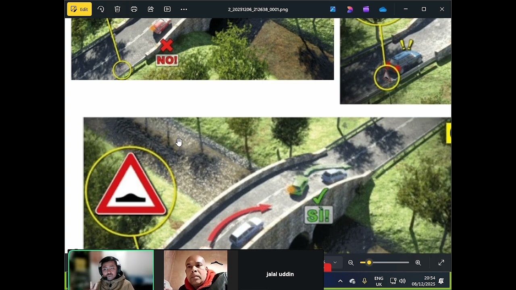Open the three-dot See more menu
The height and width of the screenshot is (290, 516).
click(184, 9)
